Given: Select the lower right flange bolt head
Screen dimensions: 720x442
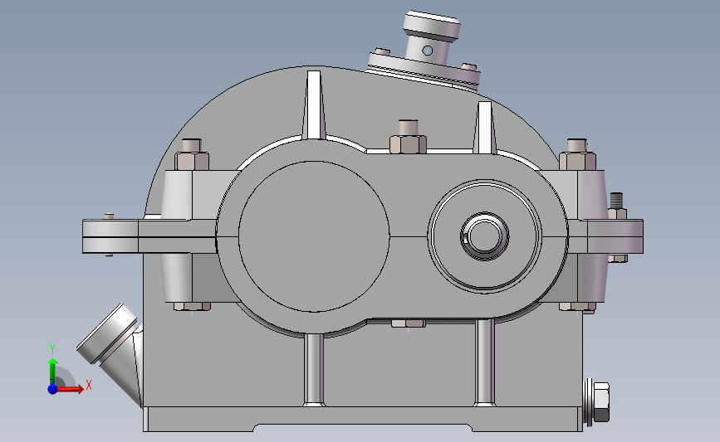Looking at the screenshot, I should click(577, 307).
